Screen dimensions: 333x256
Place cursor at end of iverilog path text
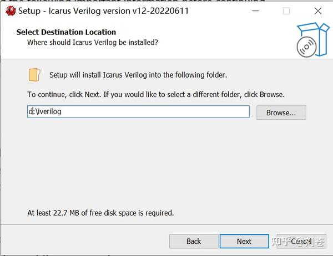click(x=62, y=111)
